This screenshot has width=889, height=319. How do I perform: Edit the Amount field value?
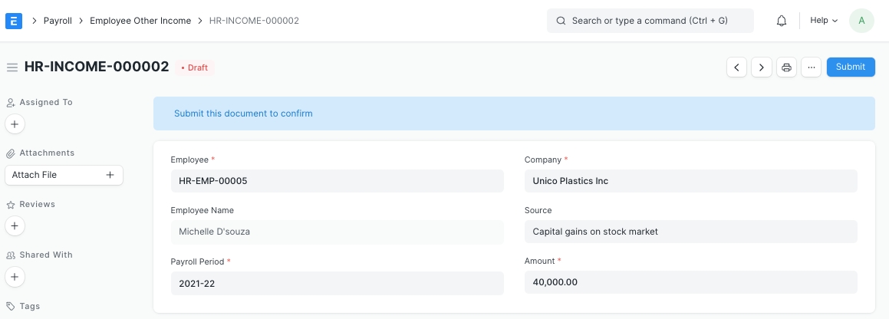tap(690, 282)
